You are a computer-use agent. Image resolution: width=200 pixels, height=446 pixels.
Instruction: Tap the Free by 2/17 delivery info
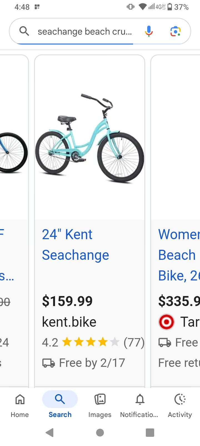(x=84, y=363)
